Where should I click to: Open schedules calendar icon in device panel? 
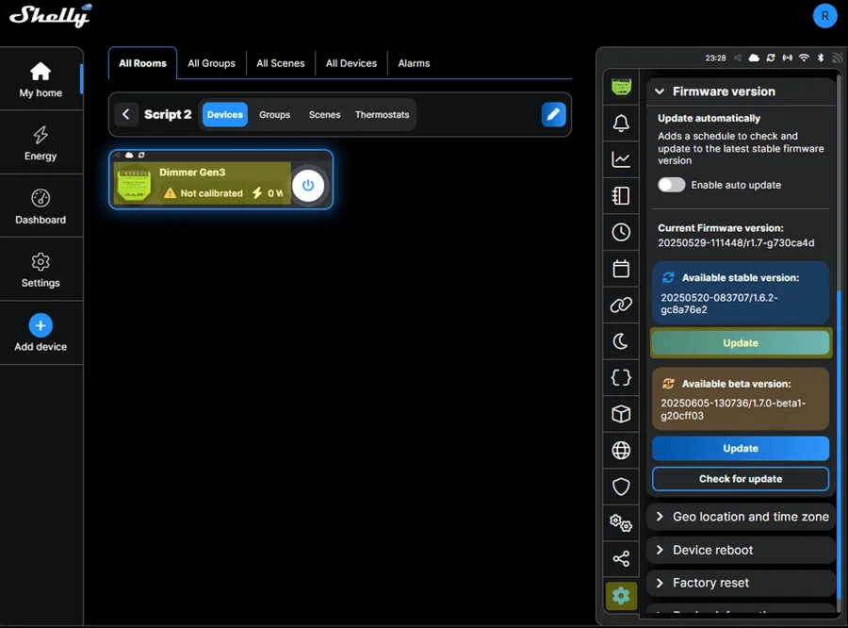point(621,268)
